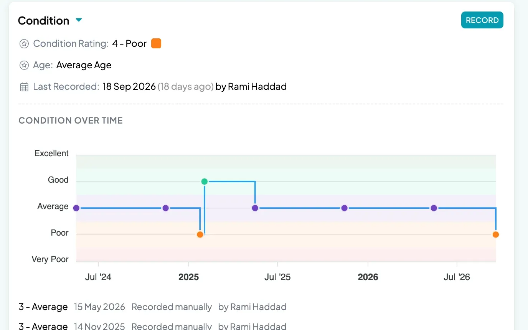Select the final orange Poor point at chart end
528x330 pixels.
pos(496,234)
